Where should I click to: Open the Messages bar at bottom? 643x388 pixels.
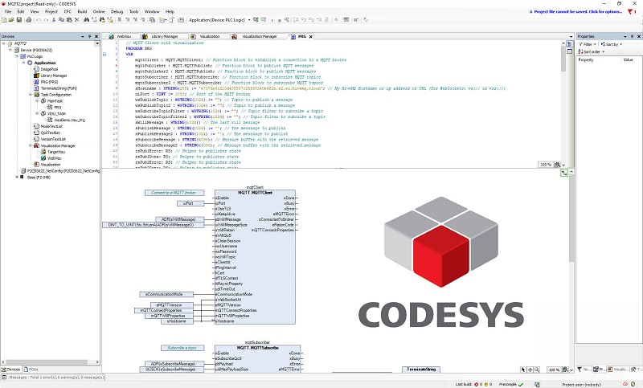[x=53, y=378]
